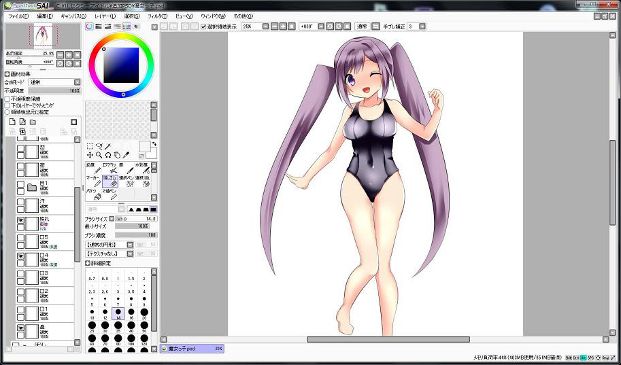
Task: Toggle the 選択領域表示 checkbox
Action: tap(204, 27)
